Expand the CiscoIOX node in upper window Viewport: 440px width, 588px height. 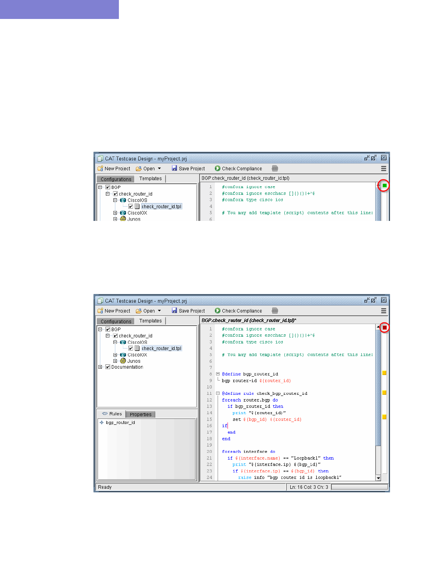click(115, 213)
